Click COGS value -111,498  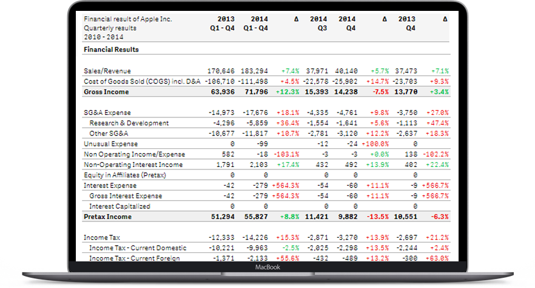(x=253, y=81)
